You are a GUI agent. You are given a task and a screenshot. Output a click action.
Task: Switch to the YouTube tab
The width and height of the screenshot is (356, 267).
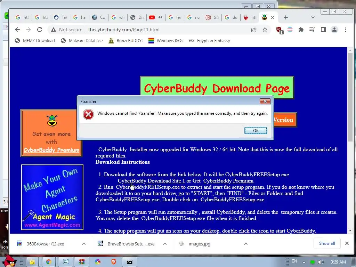coord(152,17)
